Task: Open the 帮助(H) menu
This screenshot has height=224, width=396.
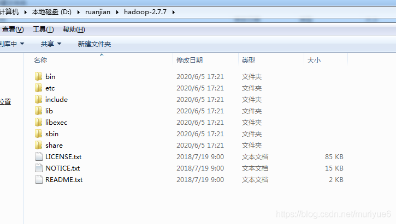Action: (x=74, y=29)
